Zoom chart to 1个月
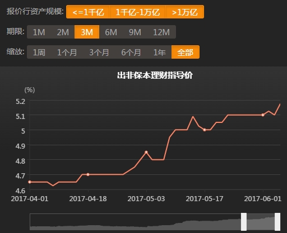 coord(67,52)
